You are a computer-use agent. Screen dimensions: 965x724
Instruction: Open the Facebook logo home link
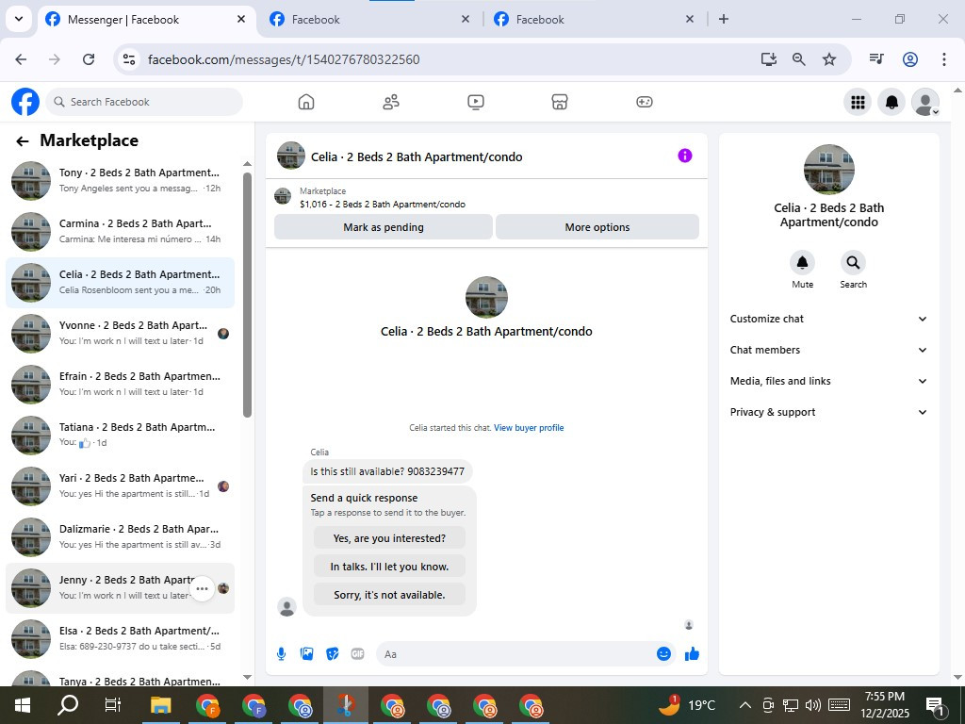point(25,102)
